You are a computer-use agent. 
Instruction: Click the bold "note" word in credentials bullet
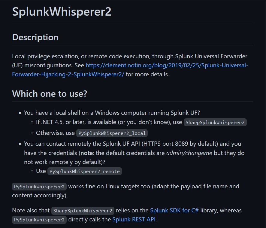pyautogui.click(x=86, y=153)
